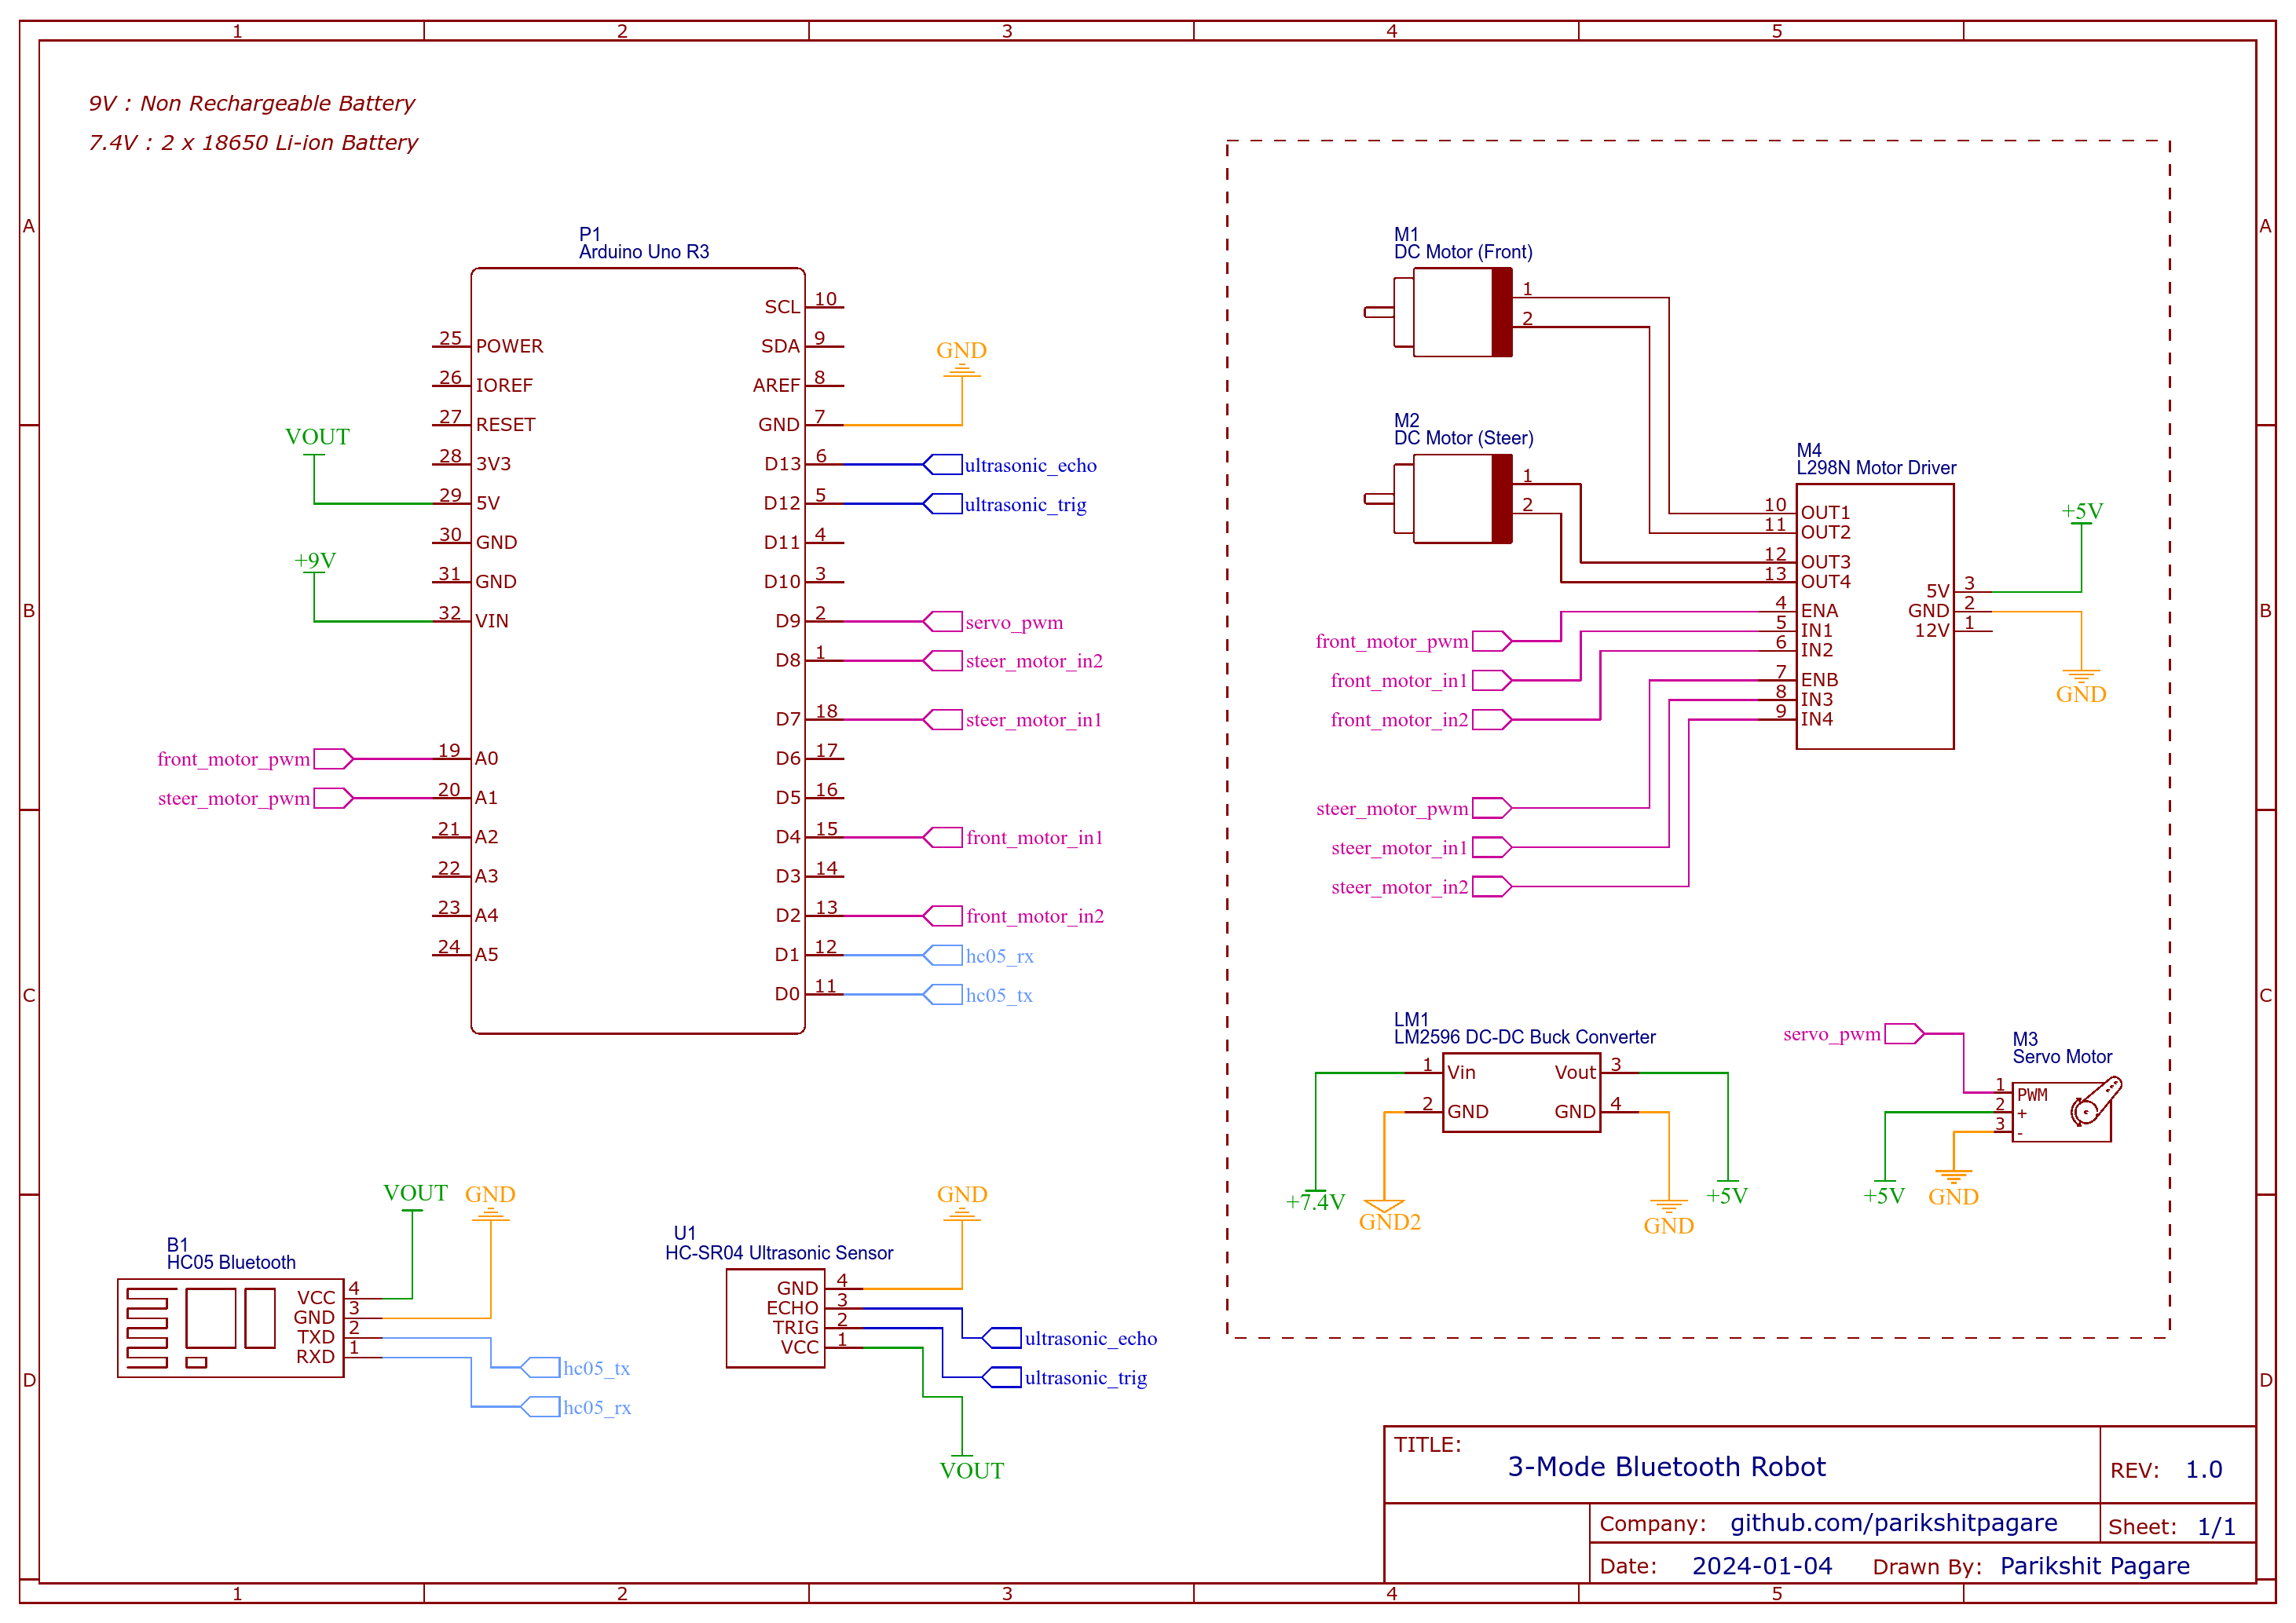Select the hc05_rx port beside HC05 module
The image size is (2296, 1623).
pos(576,1407)
